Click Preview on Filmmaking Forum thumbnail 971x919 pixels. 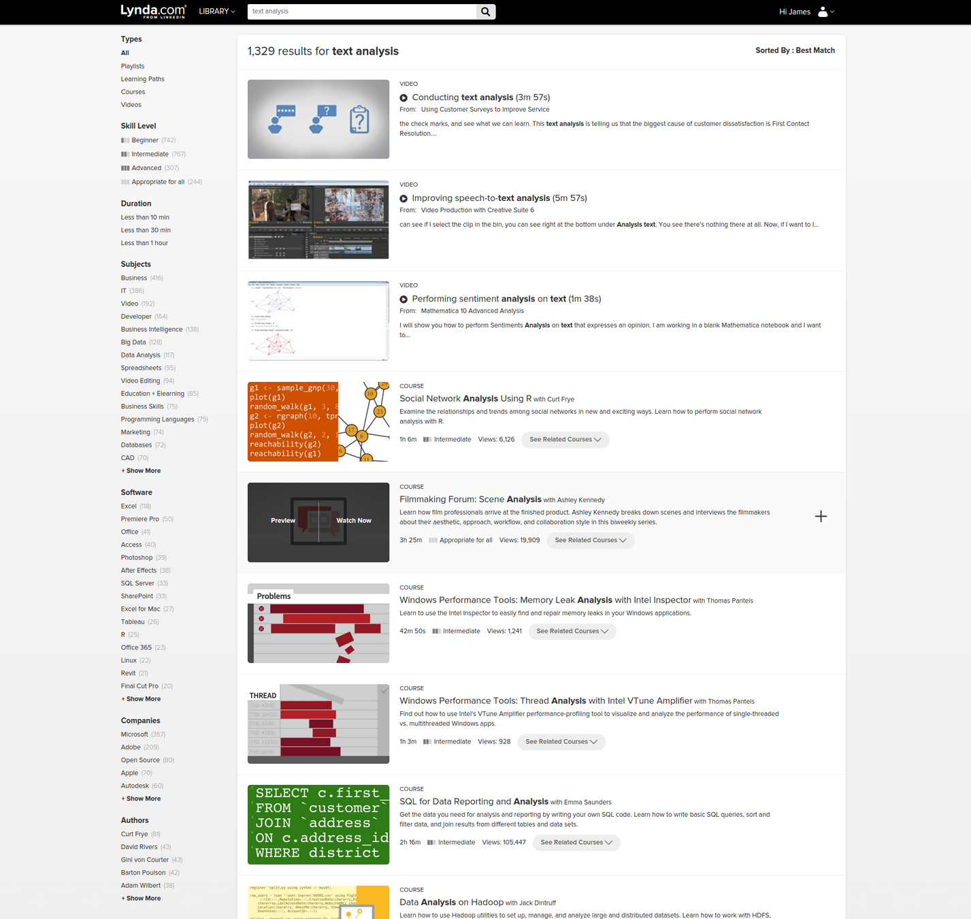click(283, 521)
